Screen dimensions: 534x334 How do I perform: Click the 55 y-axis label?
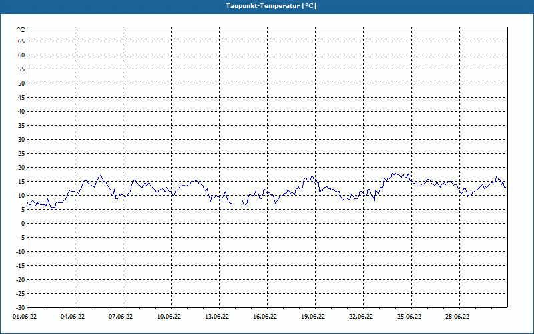tap(21, 69)
